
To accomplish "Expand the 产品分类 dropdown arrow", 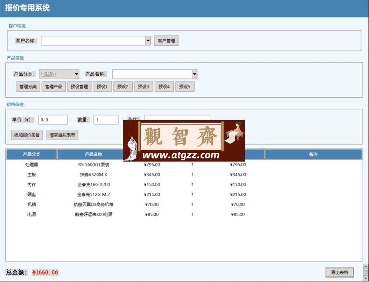I will [76, 74].
